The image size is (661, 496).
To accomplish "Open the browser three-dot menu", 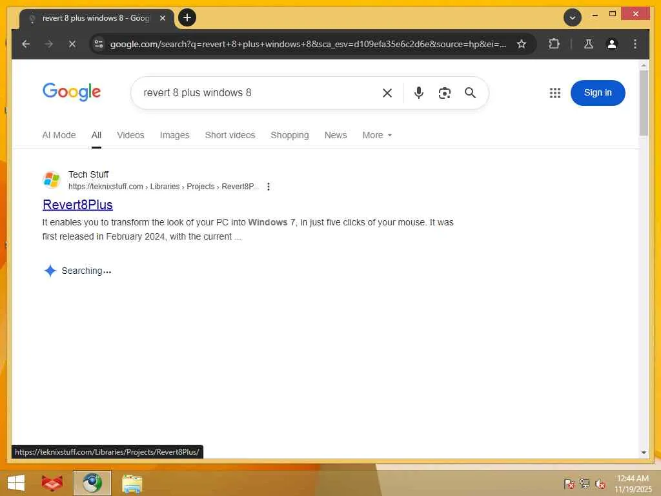I will point(635,44).
